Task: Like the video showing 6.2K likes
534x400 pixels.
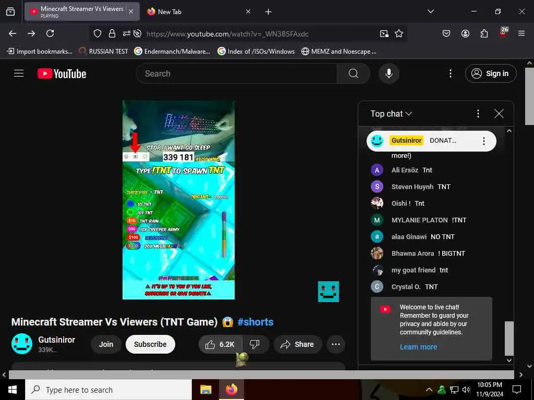Action: [221, 344]
